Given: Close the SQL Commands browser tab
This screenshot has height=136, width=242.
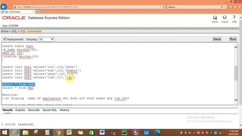Looking at the screenshot, I should (34, 12).
